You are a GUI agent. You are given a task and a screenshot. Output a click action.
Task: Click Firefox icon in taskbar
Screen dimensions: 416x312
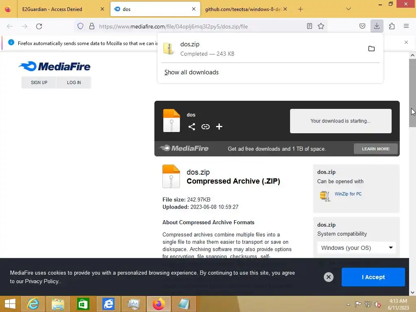[159, 304]
